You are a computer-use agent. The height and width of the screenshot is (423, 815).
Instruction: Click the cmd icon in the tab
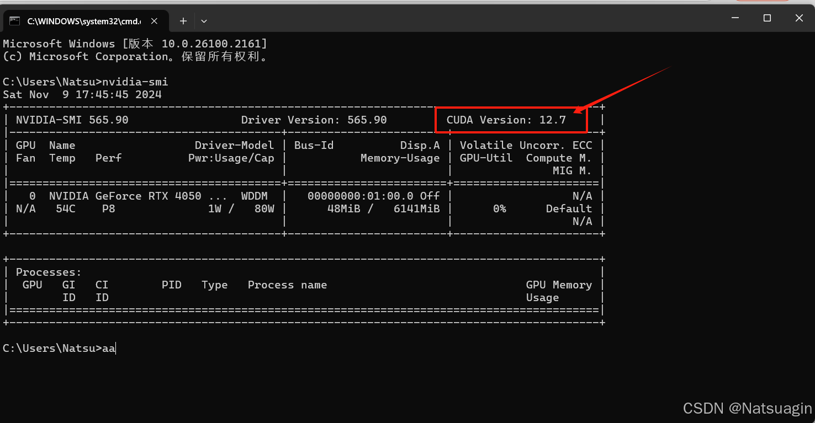click(x=15, y=21)
